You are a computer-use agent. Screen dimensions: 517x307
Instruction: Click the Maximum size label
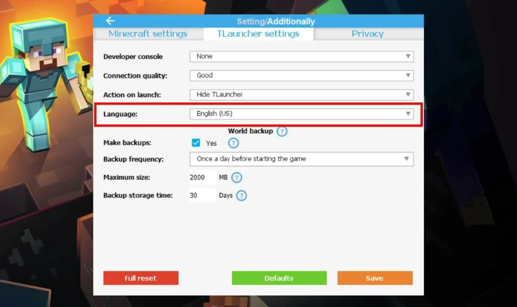127,177
